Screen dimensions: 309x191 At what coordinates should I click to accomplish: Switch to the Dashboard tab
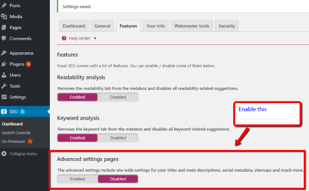(74, 26)
